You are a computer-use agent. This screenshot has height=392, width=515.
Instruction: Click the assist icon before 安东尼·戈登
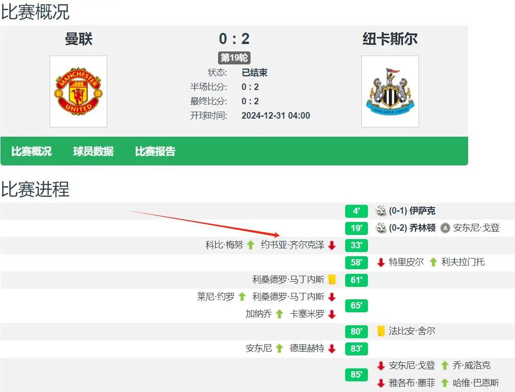pos(445,228)
